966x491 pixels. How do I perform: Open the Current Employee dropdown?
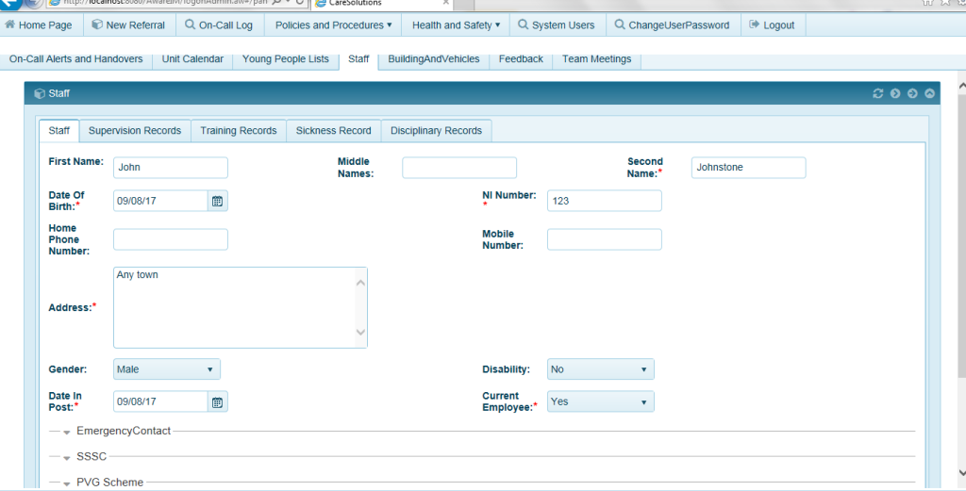(600, 401)
